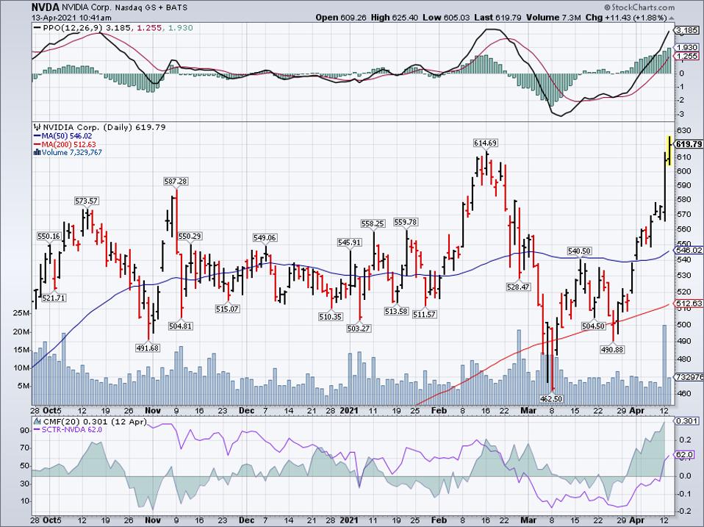Click the 511.57 low price label
The image size is (704, 527).
pyautogui.click(x=424, y=315)
